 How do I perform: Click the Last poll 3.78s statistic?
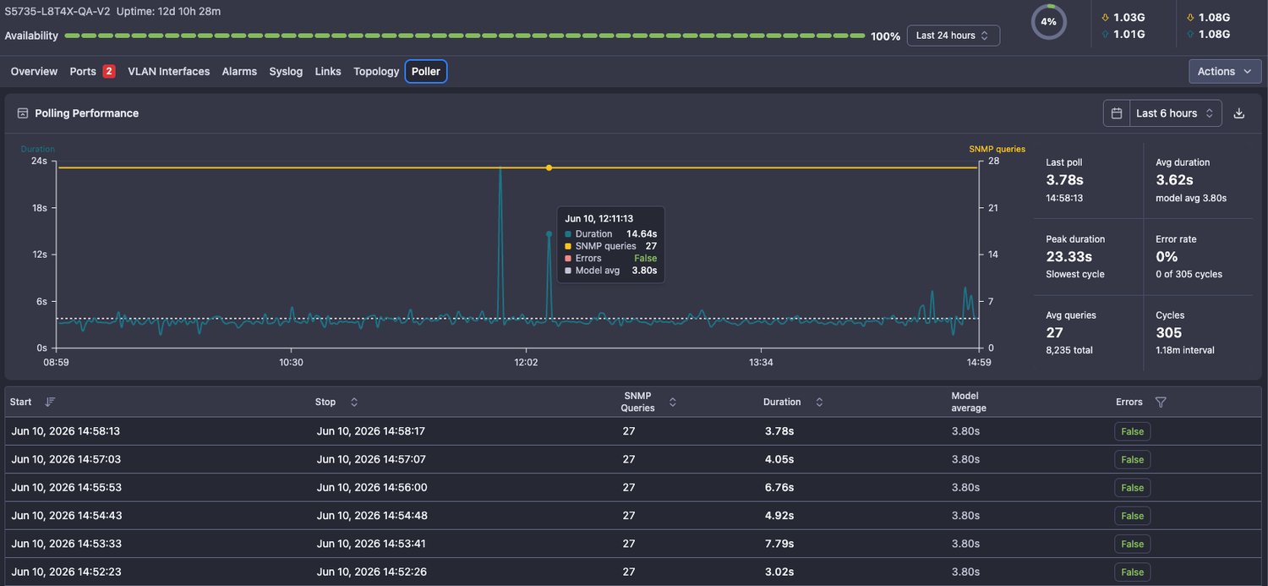[x=1065, y=180]
